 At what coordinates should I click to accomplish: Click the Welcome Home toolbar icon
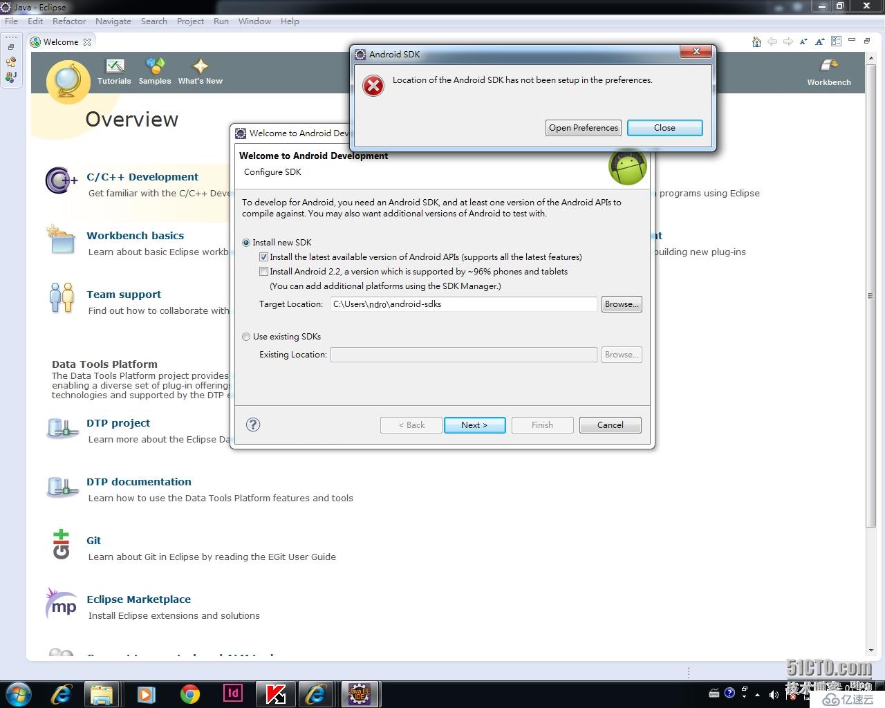756,41
